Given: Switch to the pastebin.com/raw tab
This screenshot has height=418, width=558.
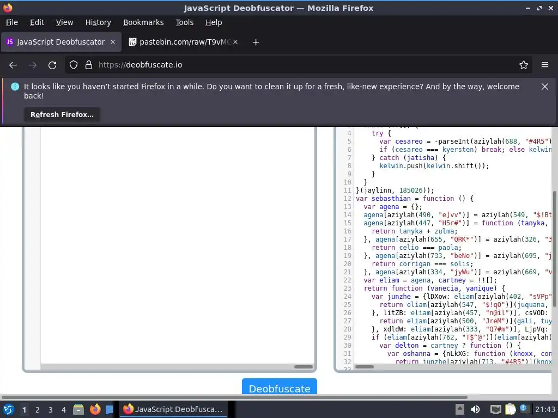Looking at the screenshot, I should tap(183, 42).
